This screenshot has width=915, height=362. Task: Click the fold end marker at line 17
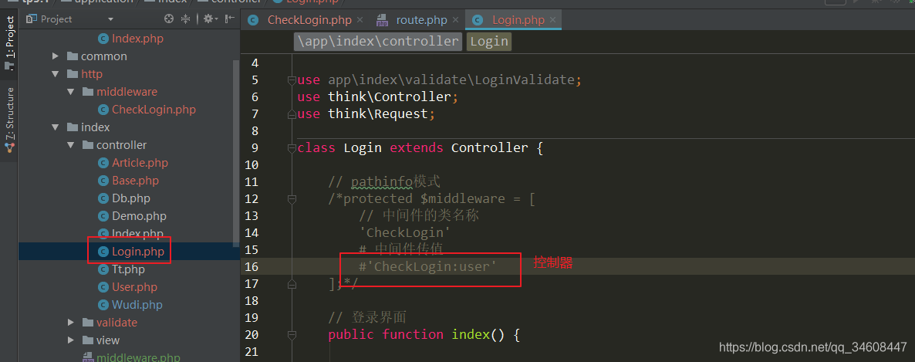[x=292, y=284]
